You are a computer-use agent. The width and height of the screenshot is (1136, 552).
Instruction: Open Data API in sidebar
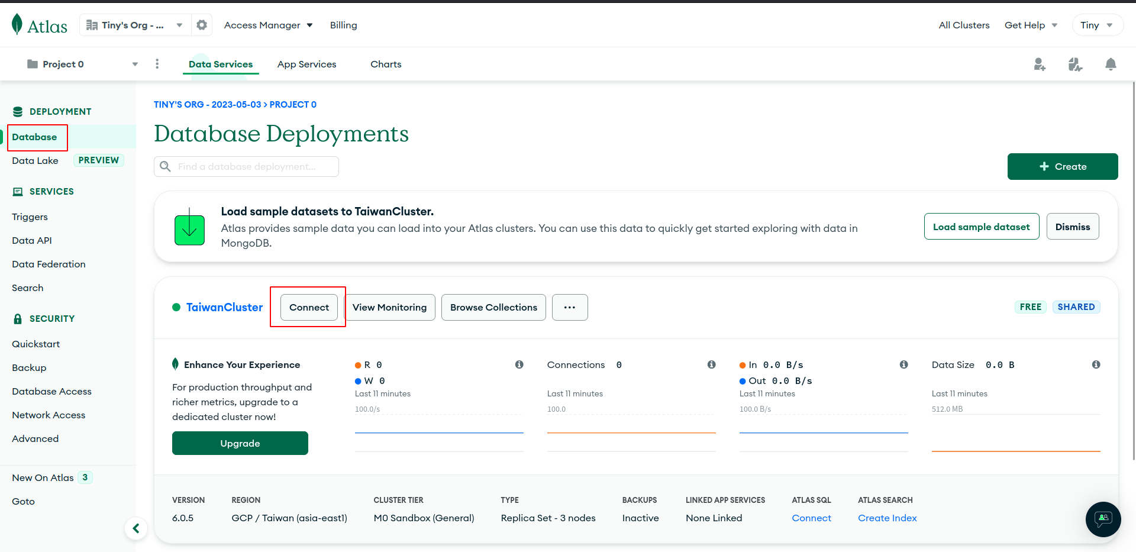[x=32, y=240]
